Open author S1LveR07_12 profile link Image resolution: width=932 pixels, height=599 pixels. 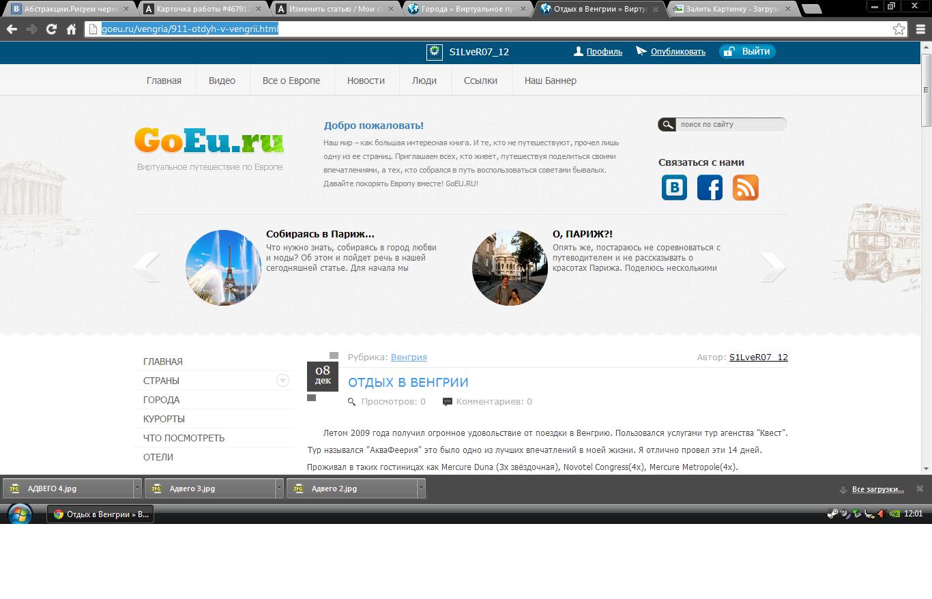(x=758, y=357)
